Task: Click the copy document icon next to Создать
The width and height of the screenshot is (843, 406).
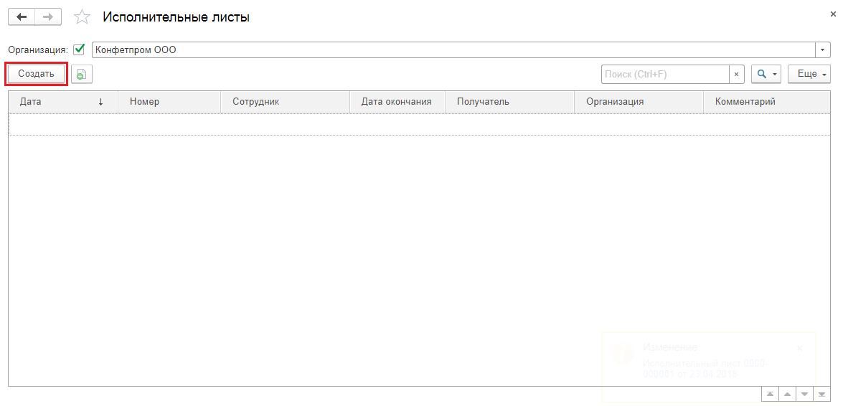Action: pos(82,75)
